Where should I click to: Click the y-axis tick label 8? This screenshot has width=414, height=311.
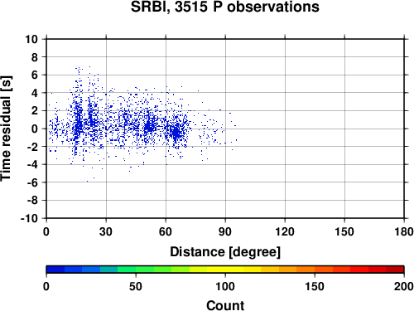tap(35, 57)
